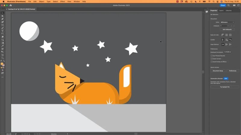Toggle the lock guides button

(227, 40)
